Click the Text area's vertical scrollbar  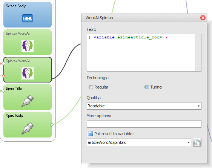tap(198, 53)
